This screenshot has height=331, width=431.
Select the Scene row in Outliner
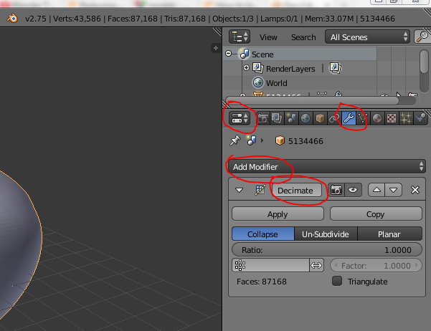click(300, 54)
